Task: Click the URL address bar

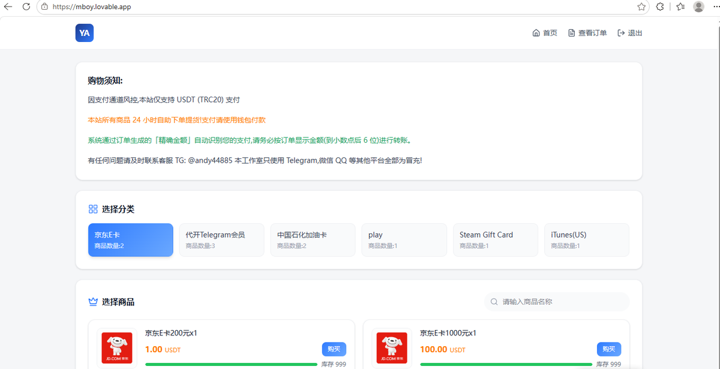Action: point(342,7)
